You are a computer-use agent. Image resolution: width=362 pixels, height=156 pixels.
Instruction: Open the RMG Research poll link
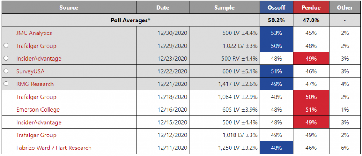(x=35, y=84)
